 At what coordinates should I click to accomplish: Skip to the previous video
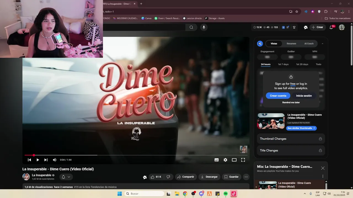point(30,160)
